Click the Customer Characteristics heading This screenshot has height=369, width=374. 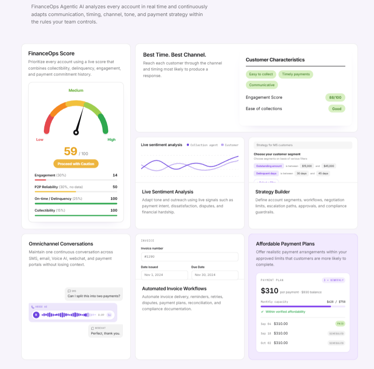tap(275, 59)
